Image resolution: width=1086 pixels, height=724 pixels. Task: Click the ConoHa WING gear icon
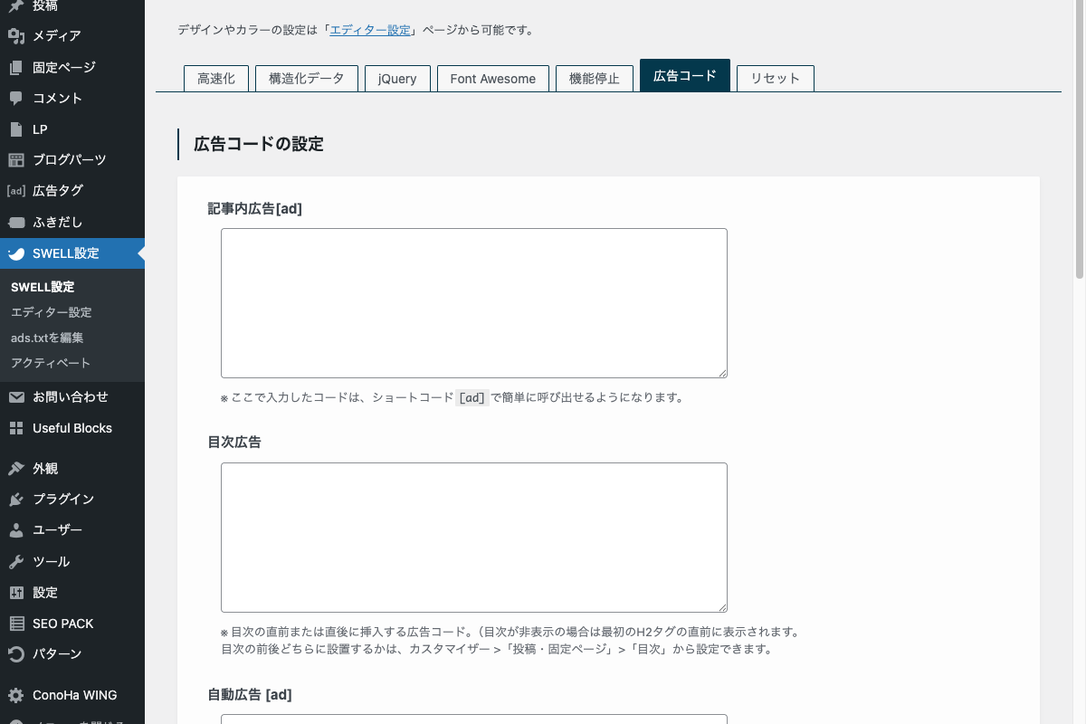coord(16,696)
